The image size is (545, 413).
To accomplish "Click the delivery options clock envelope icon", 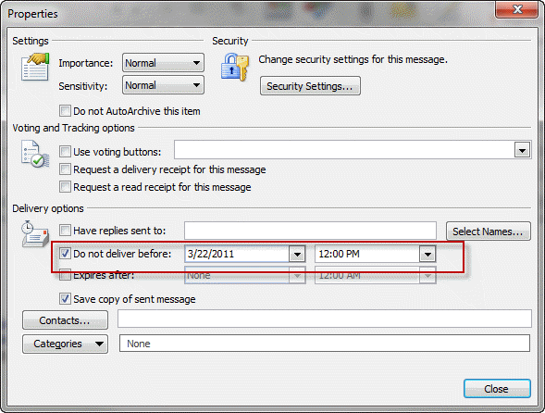I will [35, 233].
